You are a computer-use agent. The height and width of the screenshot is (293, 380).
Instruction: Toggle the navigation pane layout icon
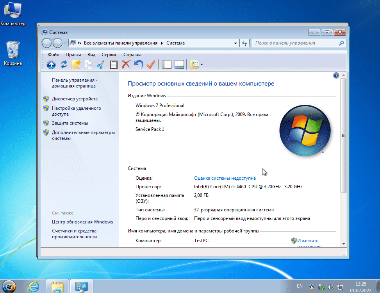point(167,64)
